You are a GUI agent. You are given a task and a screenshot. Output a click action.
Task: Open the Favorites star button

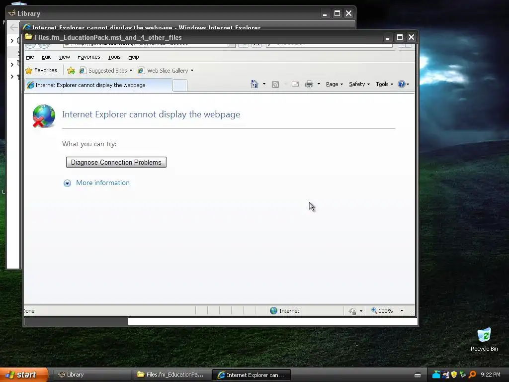[x=41, y=70]
